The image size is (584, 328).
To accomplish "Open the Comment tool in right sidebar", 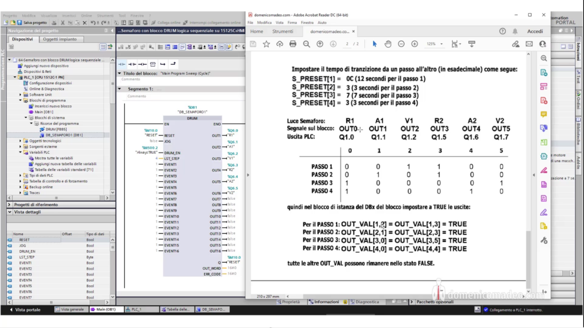I will (x=544, y=114).
